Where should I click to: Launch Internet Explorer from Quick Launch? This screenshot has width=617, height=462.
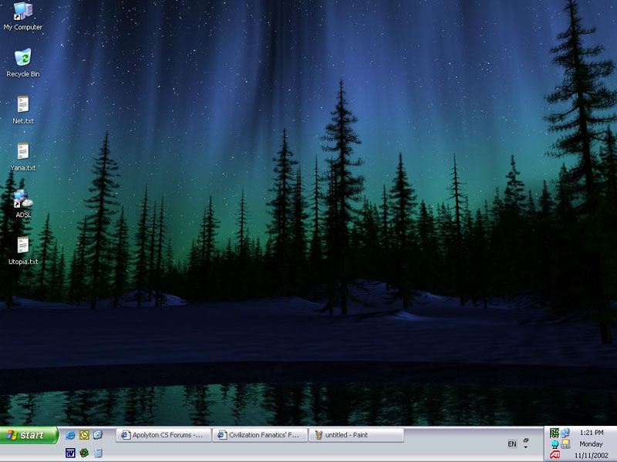[x=71, y=435]
